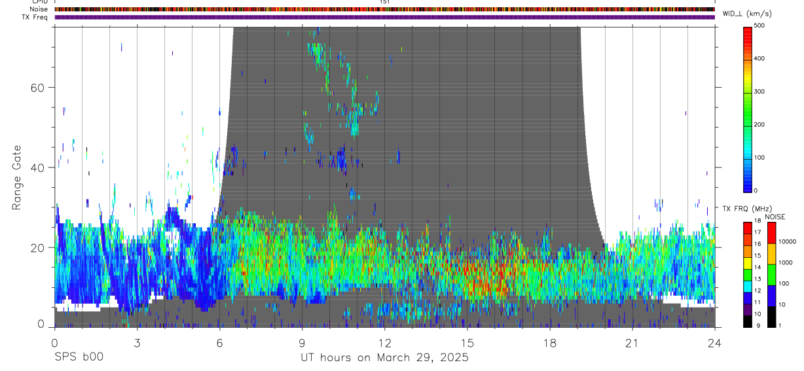The width and height of the screenshot is (804, 371).
Task: Click the '10000' noise legend label
Action: pos(787,241)
